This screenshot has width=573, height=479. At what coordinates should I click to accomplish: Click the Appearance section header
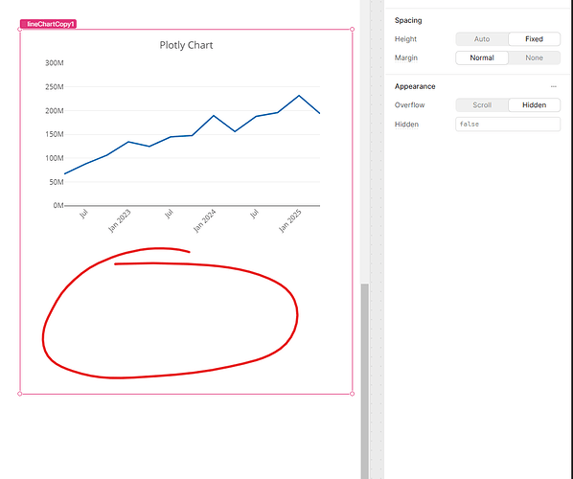tap(415, 86)
